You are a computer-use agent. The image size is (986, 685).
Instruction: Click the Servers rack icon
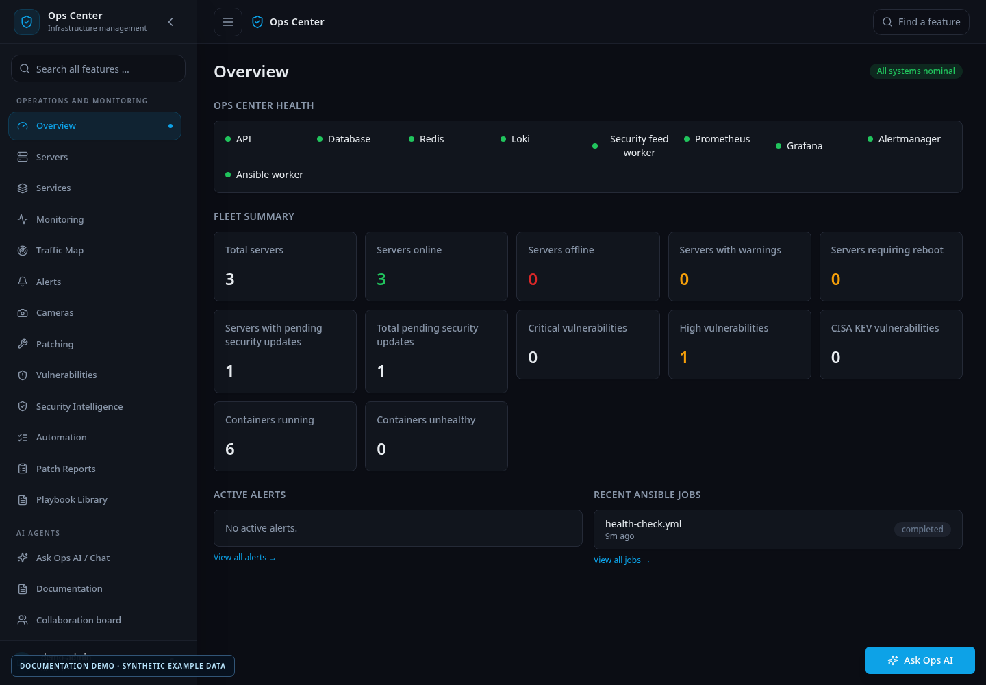tap(23, 157)
